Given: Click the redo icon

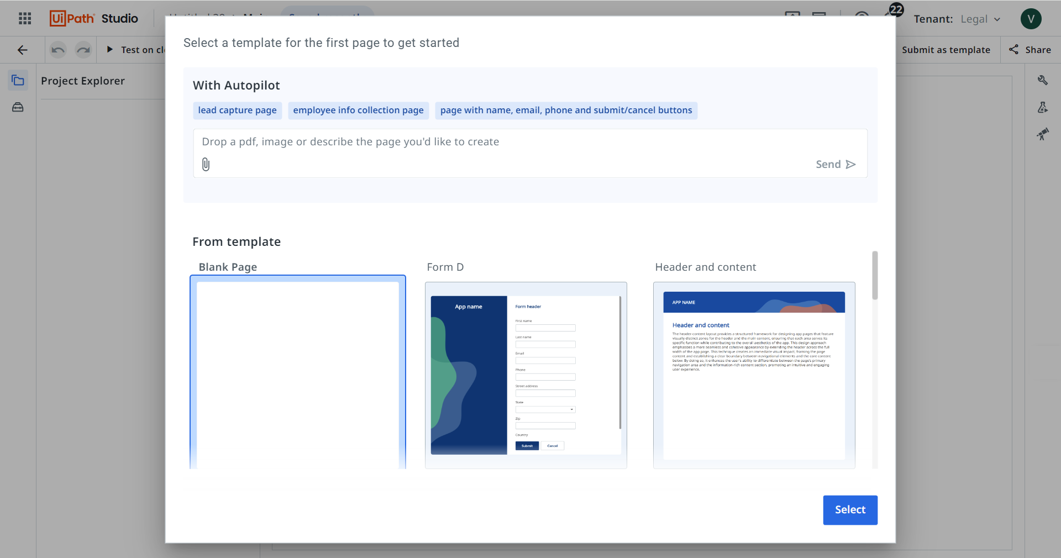Looking at the screenshot, I should [83, 50].
